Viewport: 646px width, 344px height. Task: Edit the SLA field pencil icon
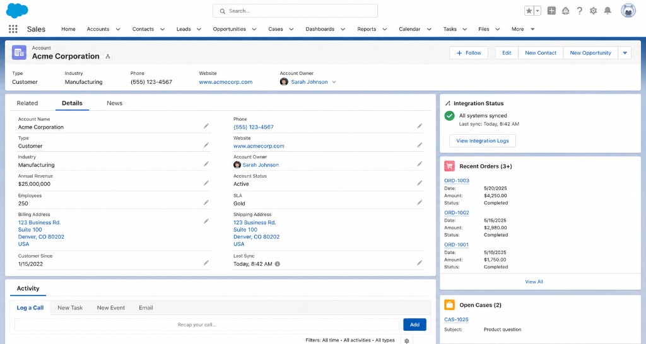[420, 202]
